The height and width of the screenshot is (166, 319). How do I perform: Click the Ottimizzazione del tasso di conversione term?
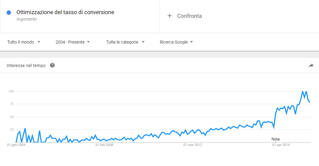(x=65, y=12)
